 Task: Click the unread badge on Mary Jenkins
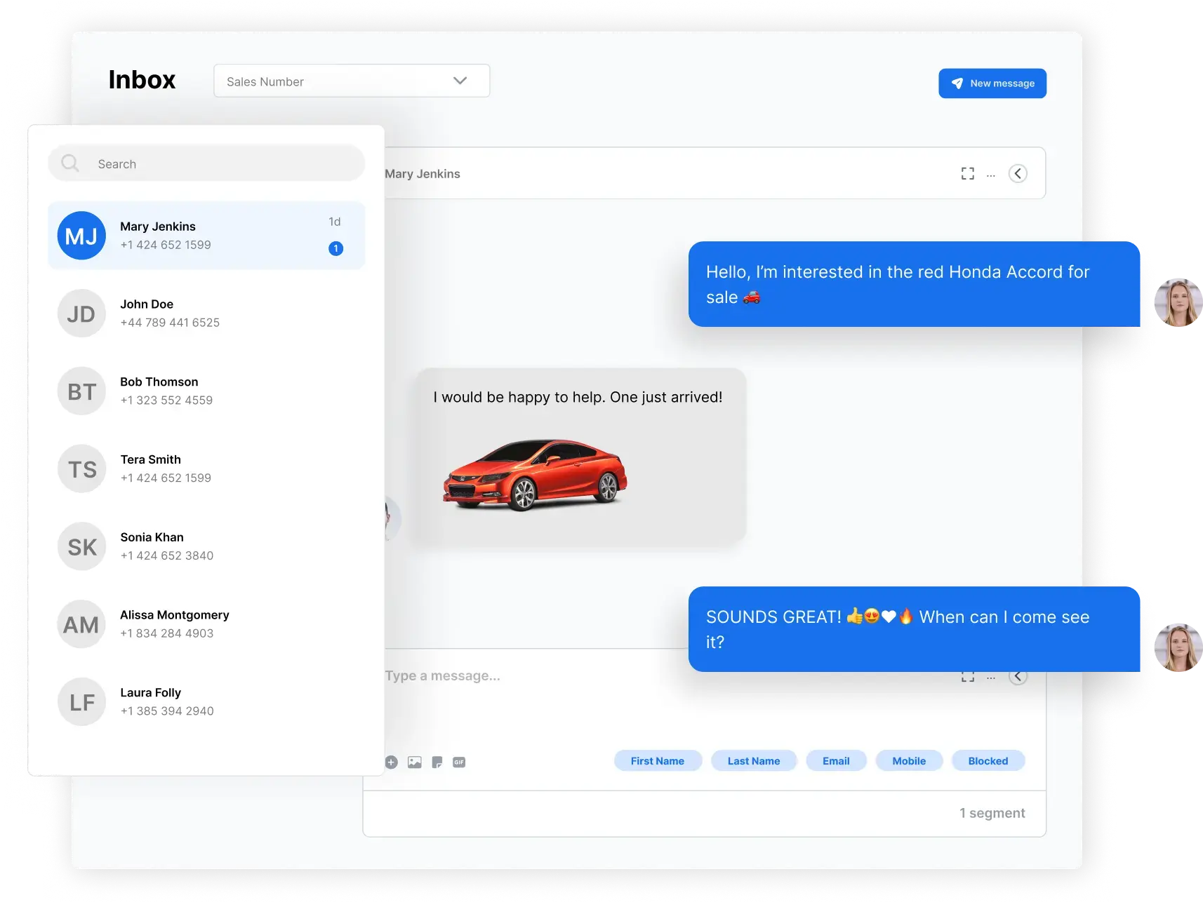(336, 248)
